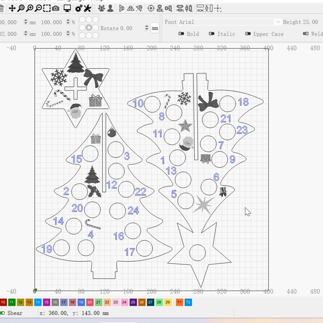Click the T1 tool layer swatch
This screenshot has width=323, height=323.
point(180,302)
